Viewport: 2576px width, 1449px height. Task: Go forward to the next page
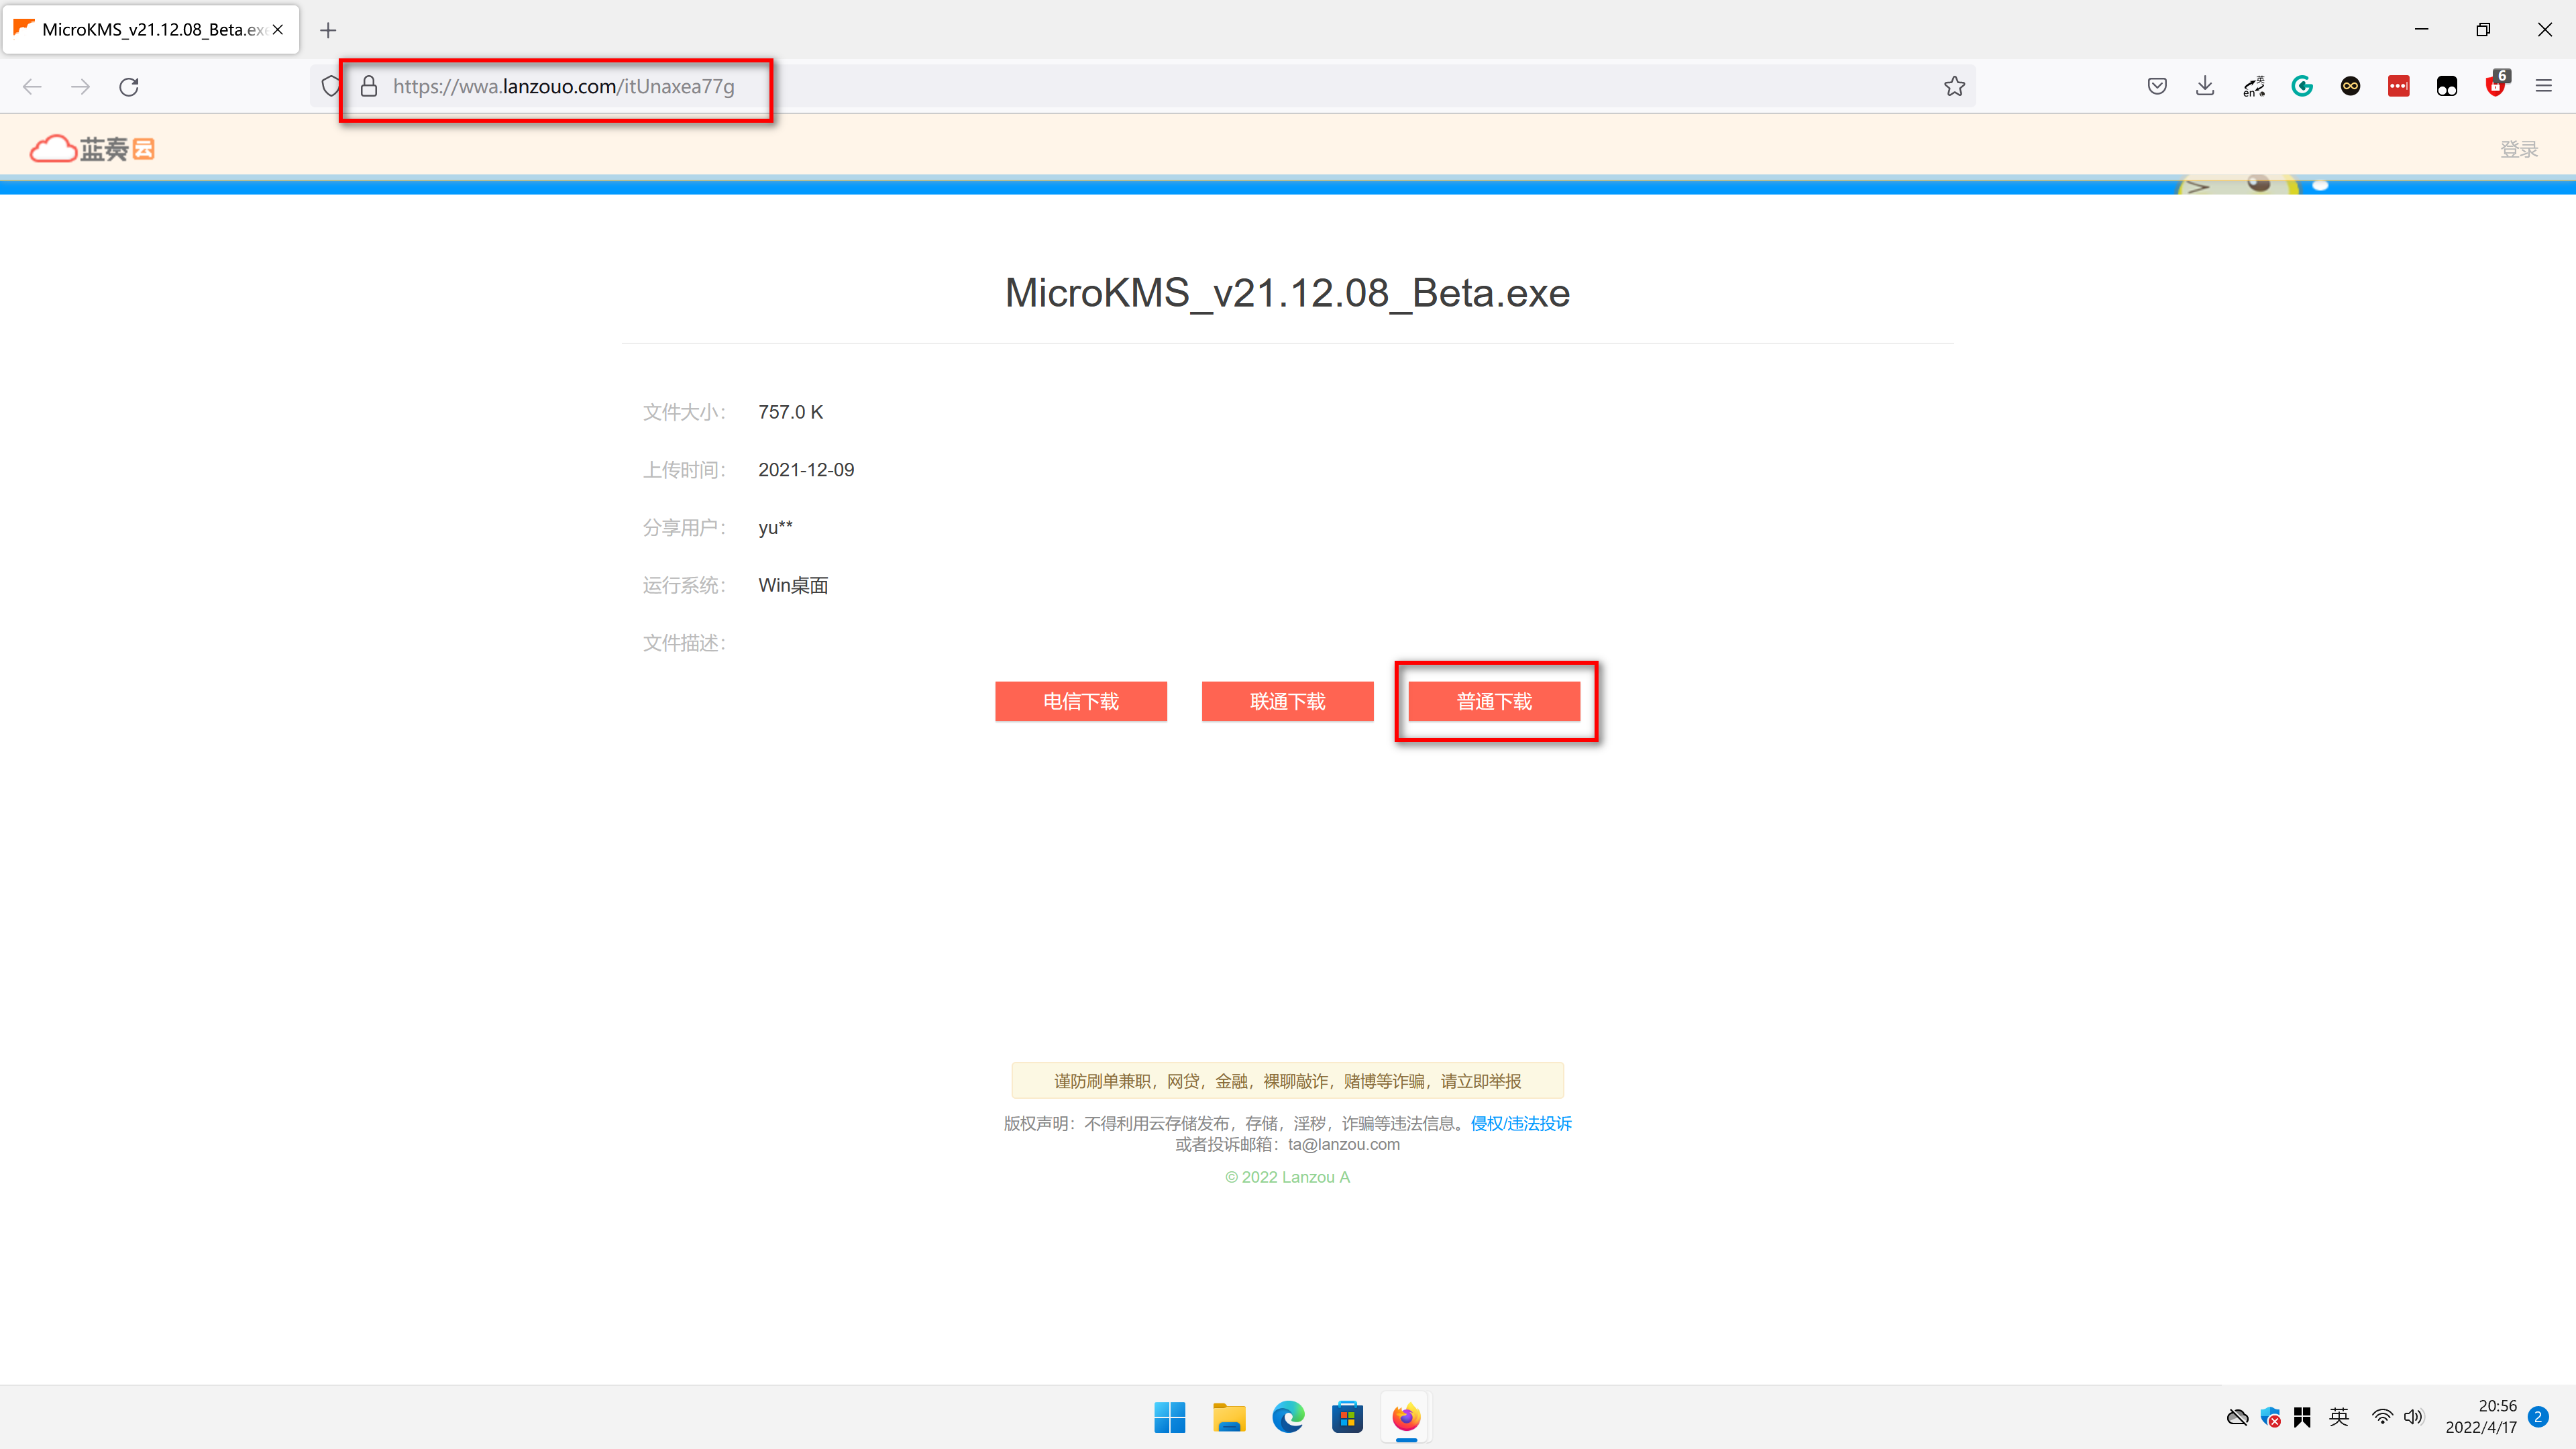81,87
